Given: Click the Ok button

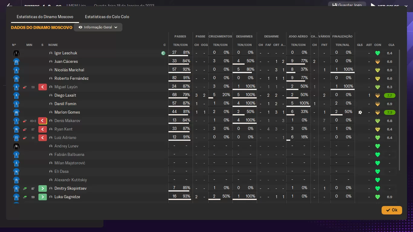Looking at the screenshot, I should pyautogui.click(x=392, y=210).
